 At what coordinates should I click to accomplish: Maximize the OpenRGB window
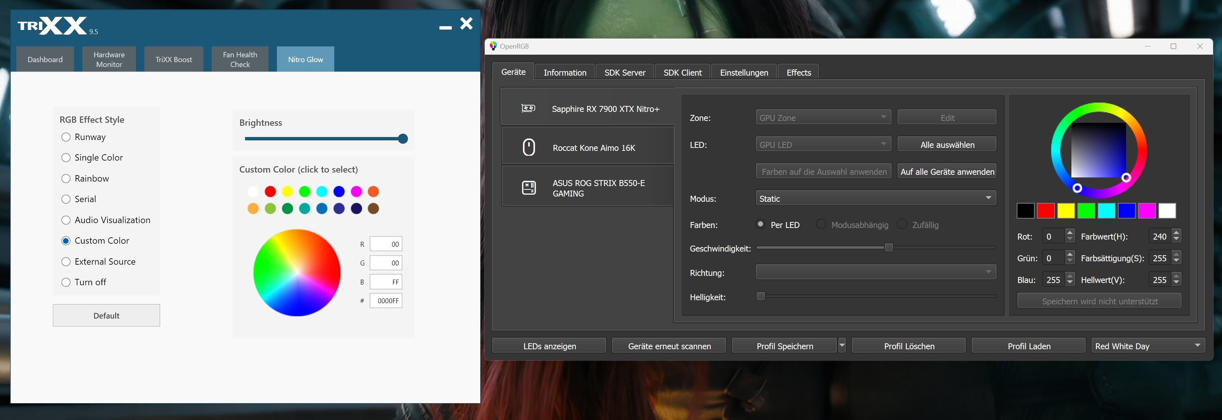[x=1173, y=46]
